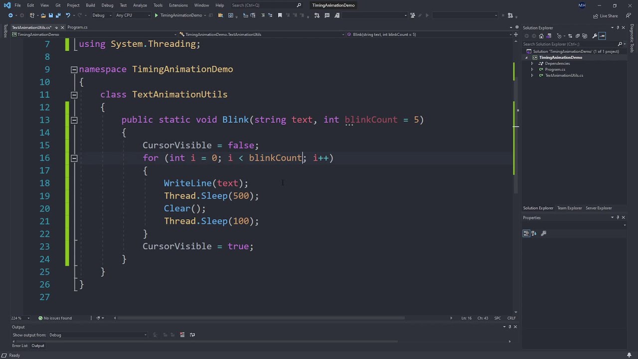This screenshot has width=638, height=359.
Task: Click the Search Solution Explorer field
Action: [569, 44]
